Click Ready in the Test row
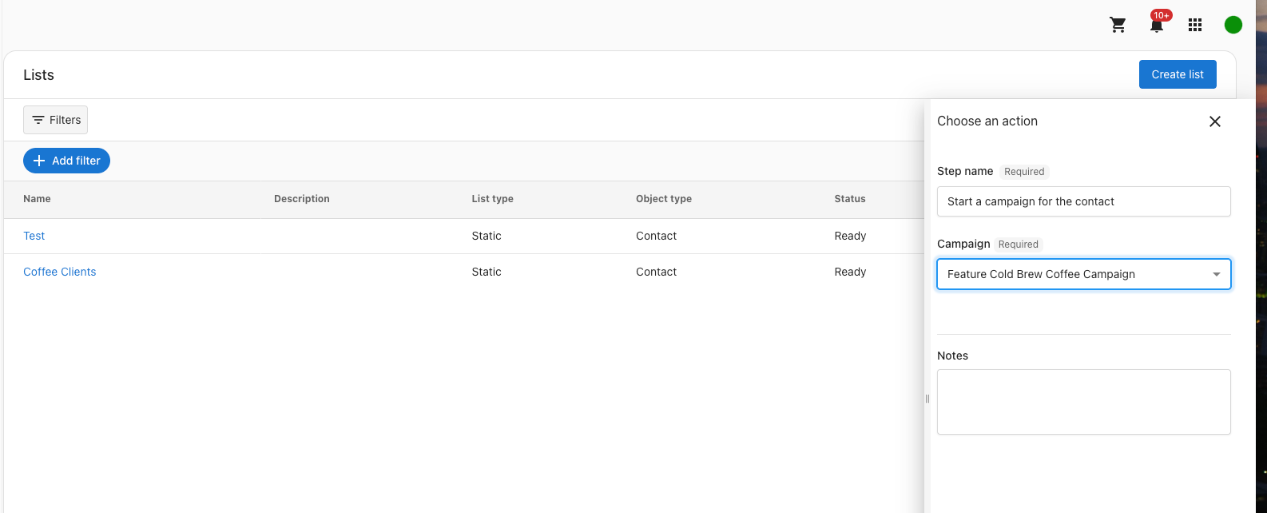Viewport: 1267px width, 513px height. (x=850, y=236)
